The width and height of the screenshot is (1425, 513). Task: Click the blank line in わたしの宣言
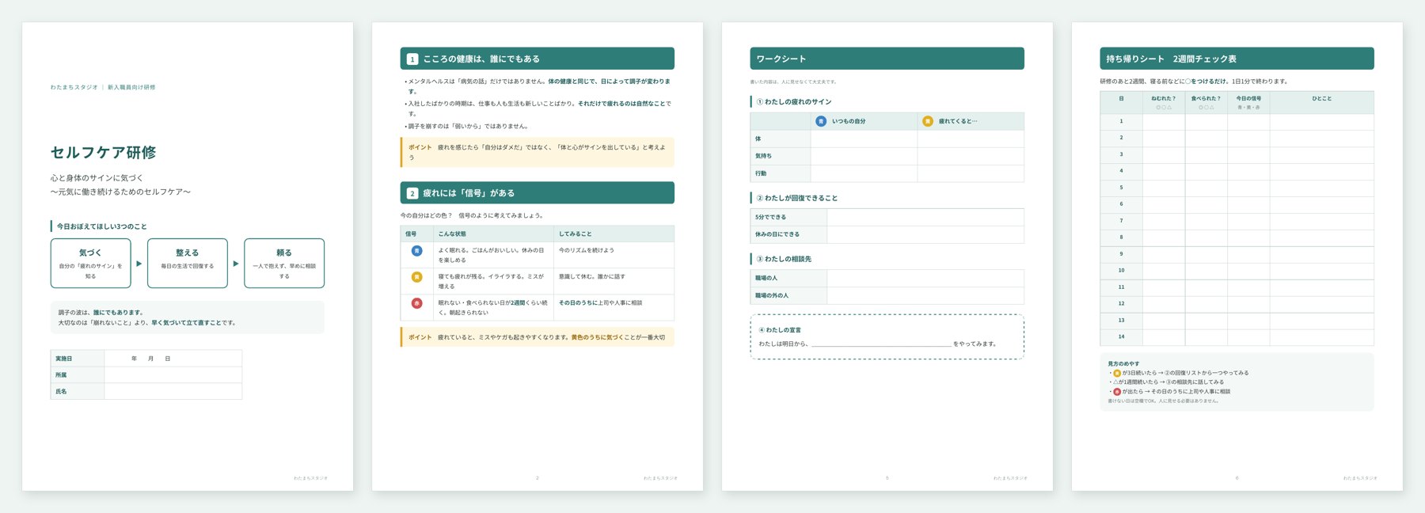pyautogui.click(x=881, y=344)
